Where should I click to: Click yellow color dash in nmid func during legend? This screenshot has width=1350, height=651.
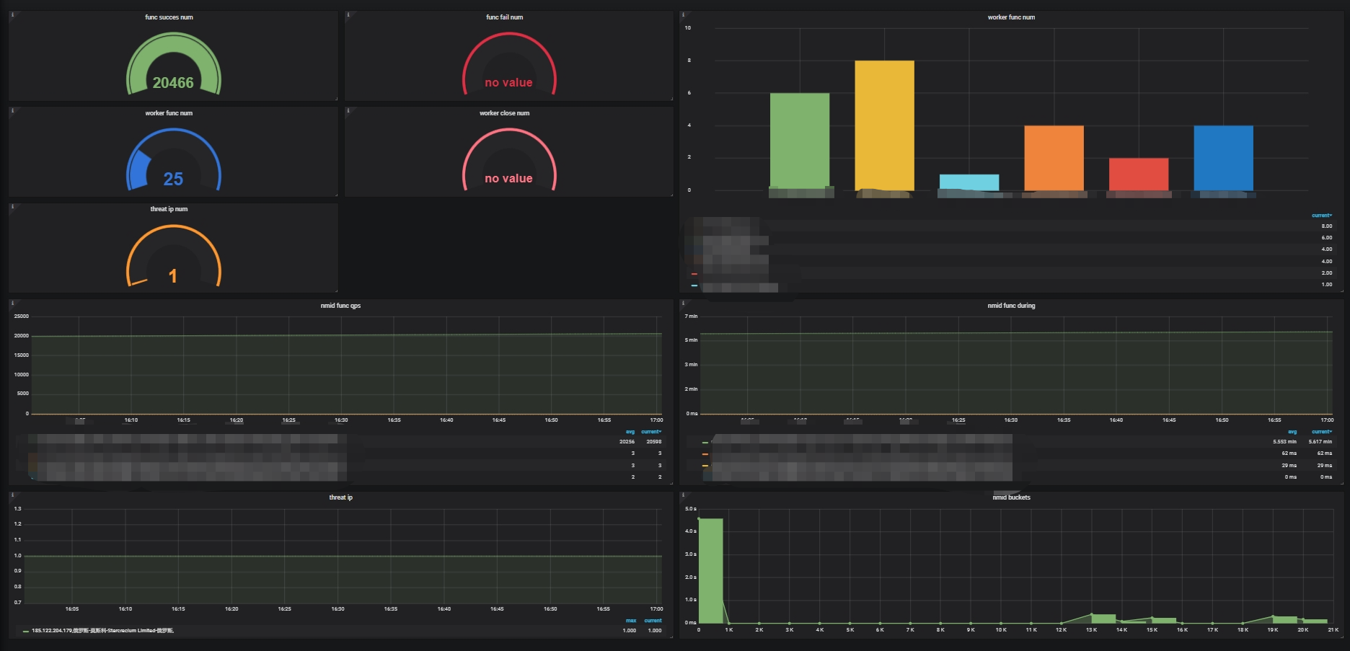point(705,466)
